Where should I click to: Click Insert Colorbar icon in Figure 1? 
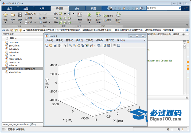click(x=104, y=45)
